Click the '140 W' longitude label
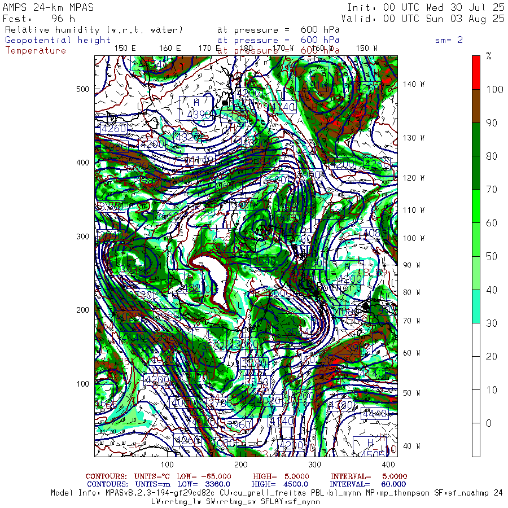This screenshot has height=508, width=508. point(413,84)
